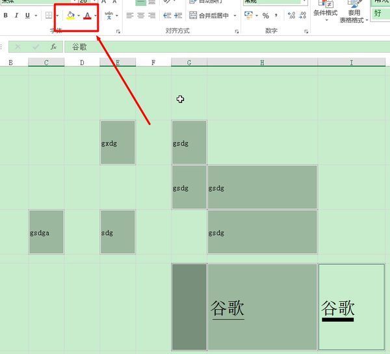Toggle Underline formatting
Viewport: 390px width, 354px height.
tap(27, 16)
